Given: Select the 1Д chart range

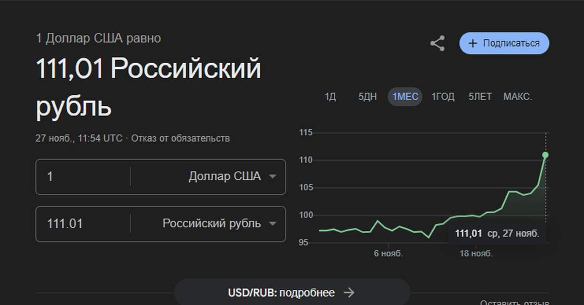Looking at the screenshot, I should tap(330, 97).
